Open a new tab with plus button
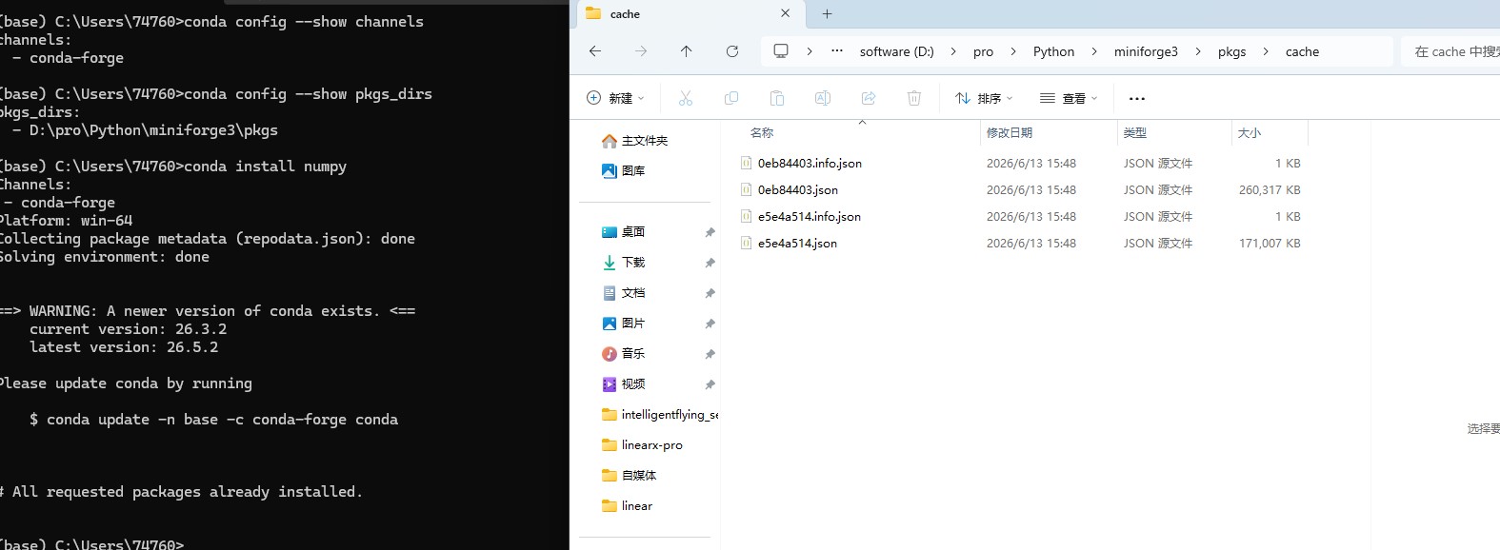 coord(827,13)
